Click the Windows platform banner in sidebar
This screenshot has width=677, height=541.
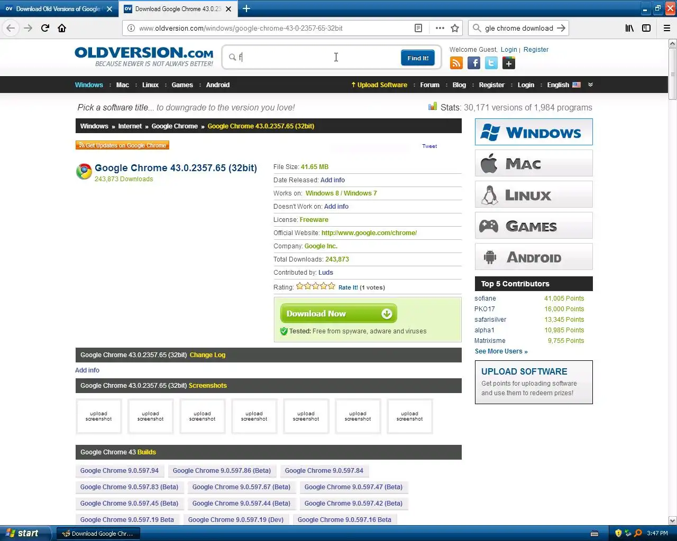click(534, 132)
